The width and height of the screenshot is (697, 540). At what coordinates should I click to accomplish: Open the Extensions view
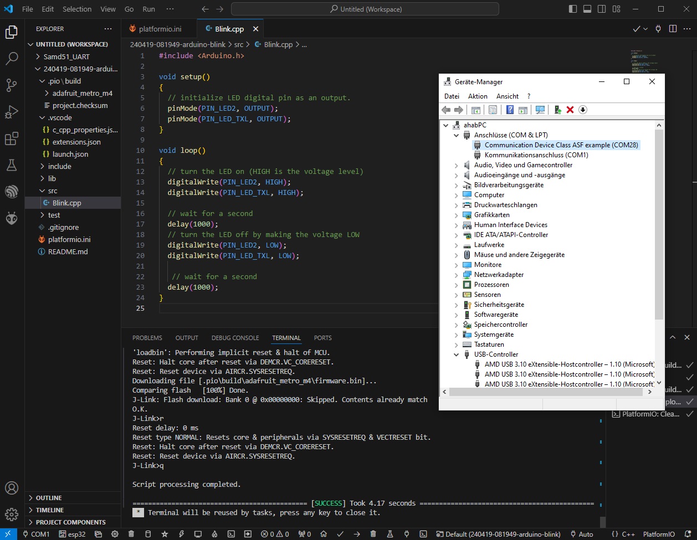coord(12,138)
